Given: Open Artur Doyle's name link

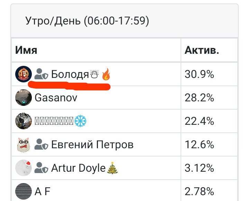Looking at the screenshot, I should (78, 168).
